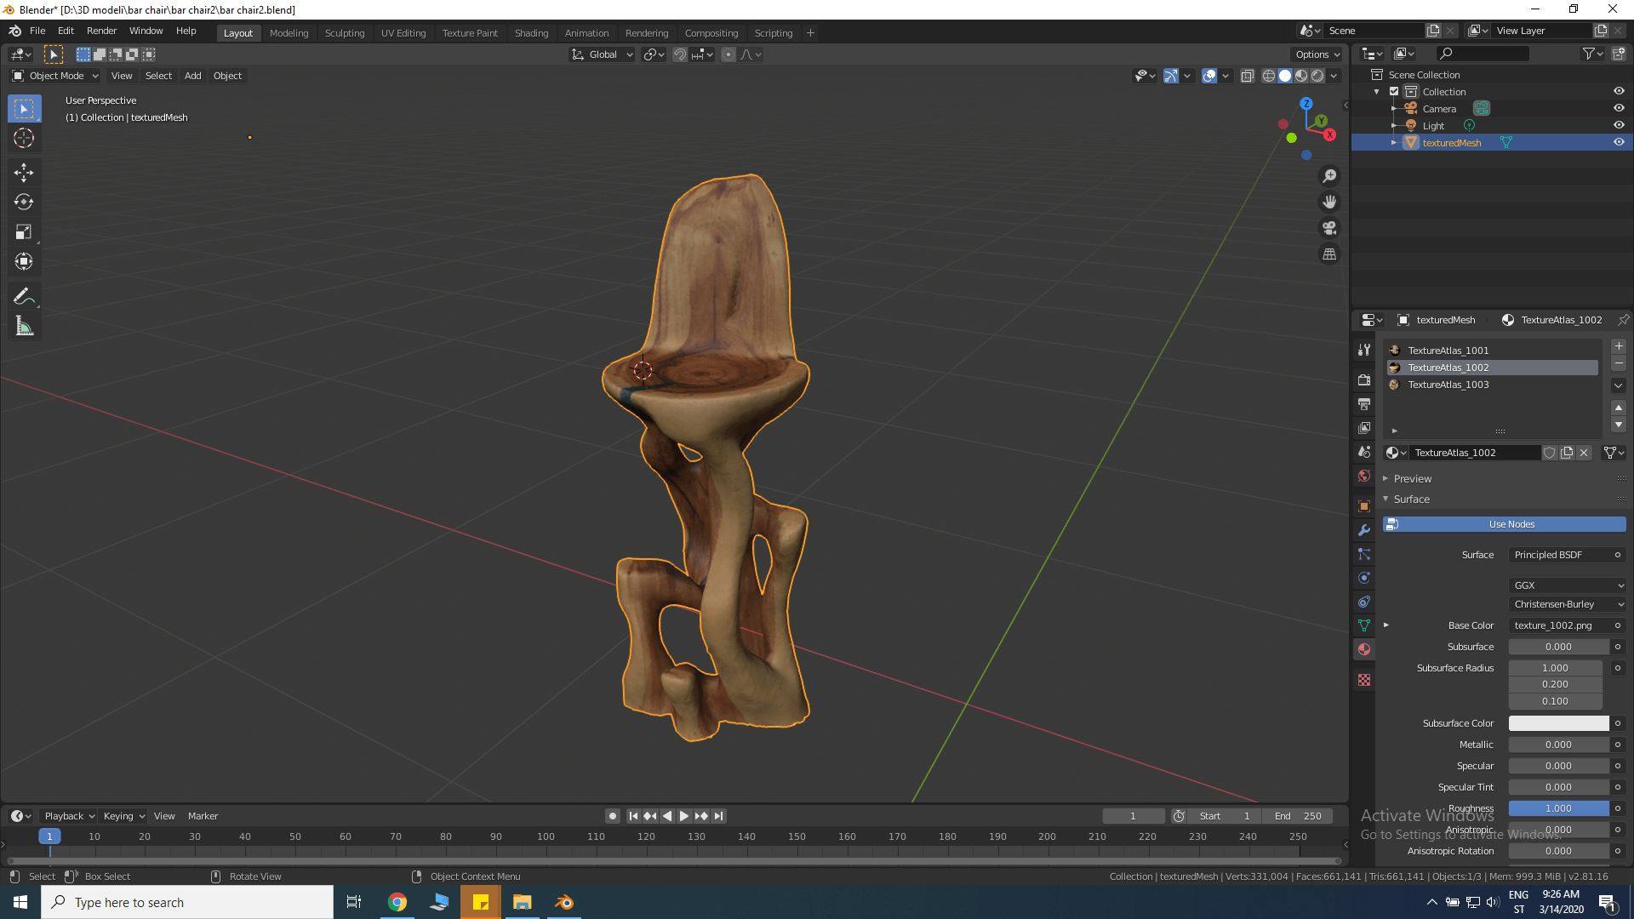Open Modifier properties wrench tab
1634x919 pixels.
coord(1364,530)
